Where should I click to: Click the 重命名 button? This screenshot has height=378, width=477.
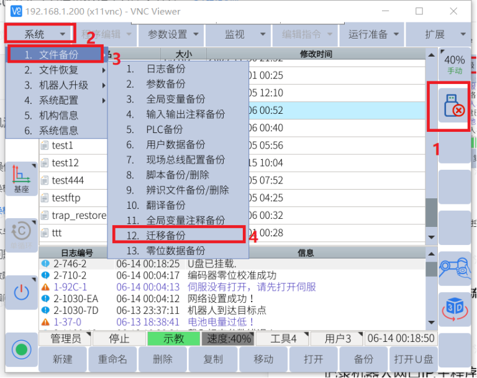click(x=112, y=359)
